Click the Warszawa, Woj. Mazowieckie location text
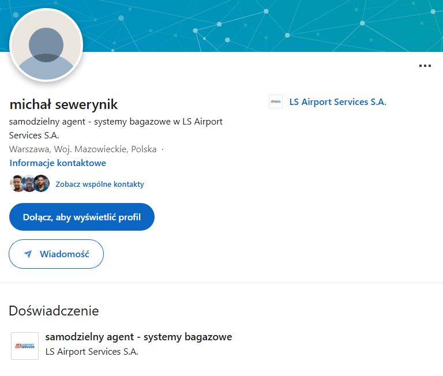Image resolution: width=443 pixels, height=376 pixels. pos(82,149)
